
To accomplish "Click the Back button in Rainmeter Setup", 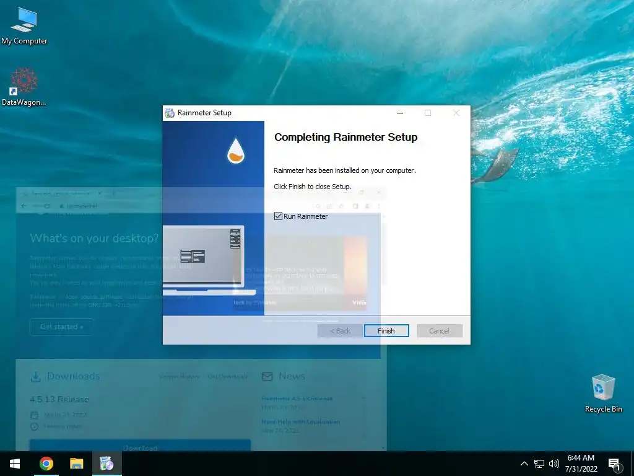I will pyautogui.click(x=340, y=331).
